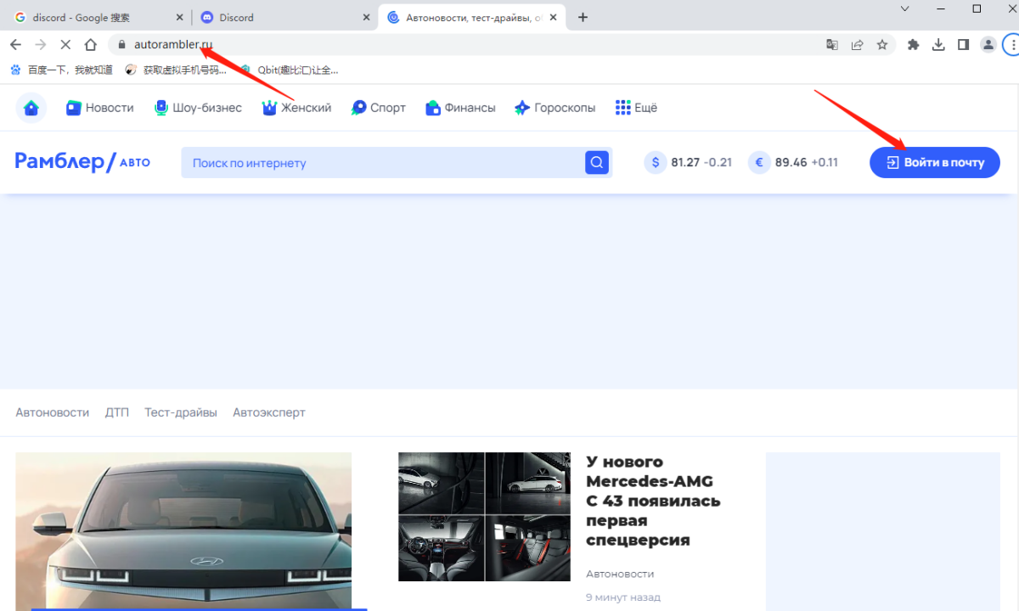Open the Hyundai car article image
This screenshot has width=1019, height=611.
tap(183, 531)
